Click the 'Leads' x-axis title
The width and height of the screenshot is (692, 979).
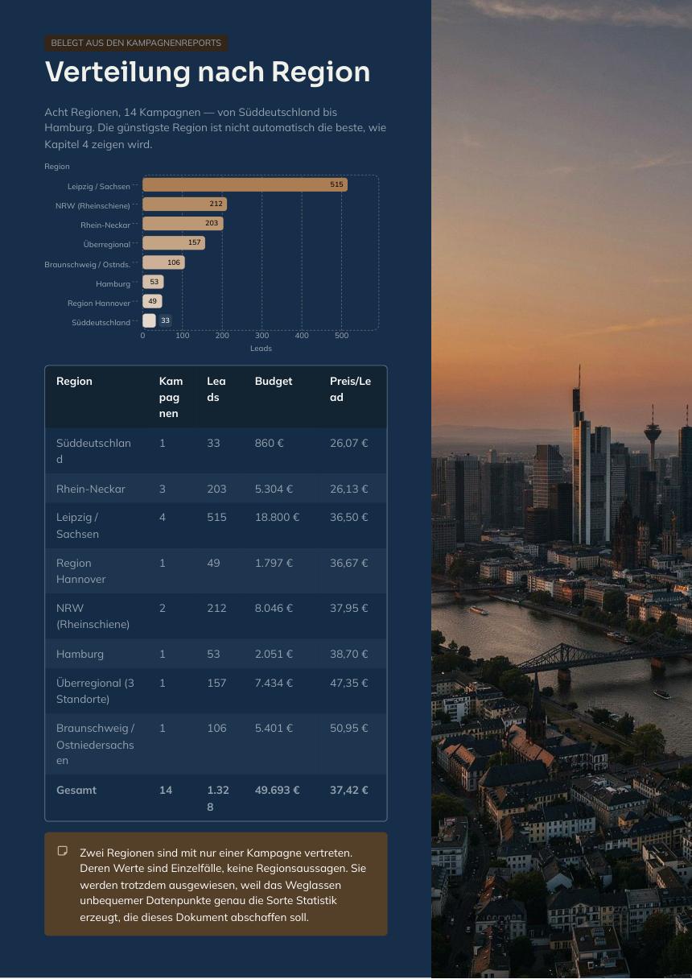click(x=261, y=349)
